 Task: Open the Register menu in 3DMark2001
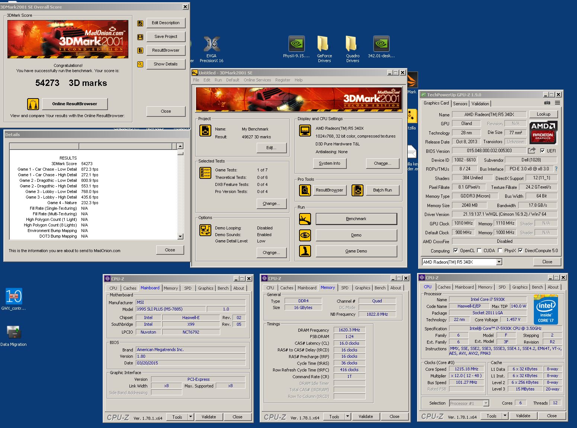click(283, 80)
